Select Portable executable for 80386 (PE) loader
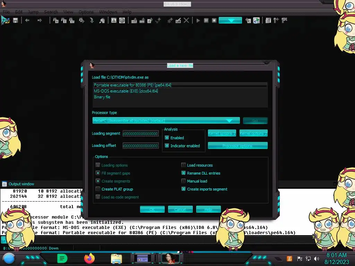 point(180,85)
